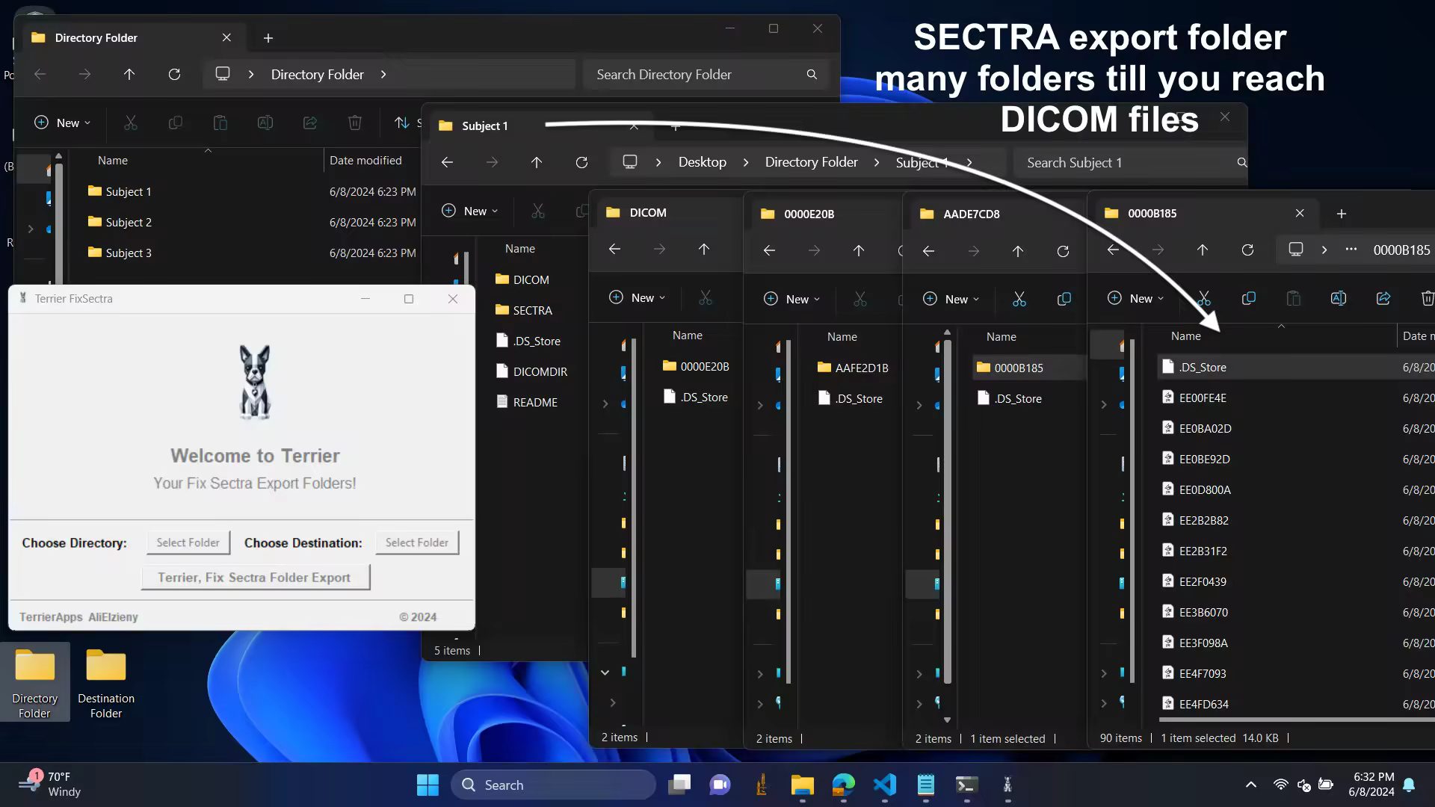This screenshot has width=1435, height=807.
Task: Click the Rename icon in the 0000B185 toolbar
Action: 1338,298
